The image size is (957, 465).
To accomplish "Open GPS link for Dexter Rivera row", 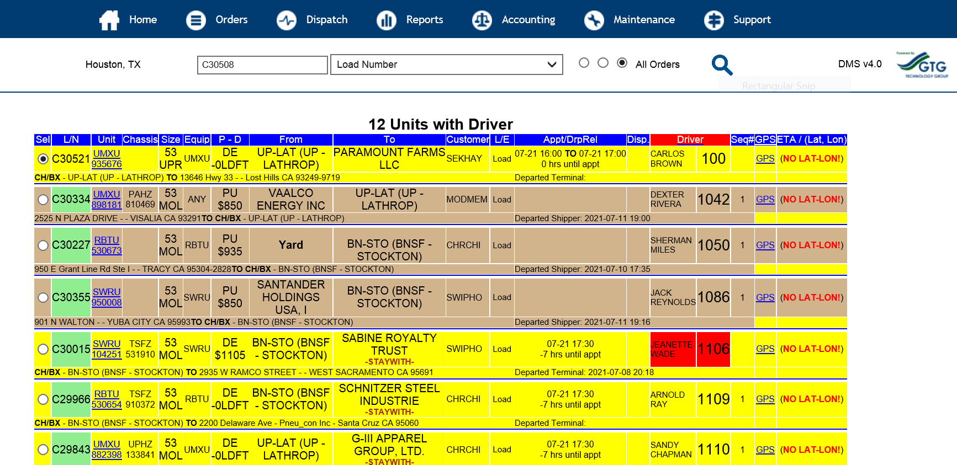I will pos(765,200).
